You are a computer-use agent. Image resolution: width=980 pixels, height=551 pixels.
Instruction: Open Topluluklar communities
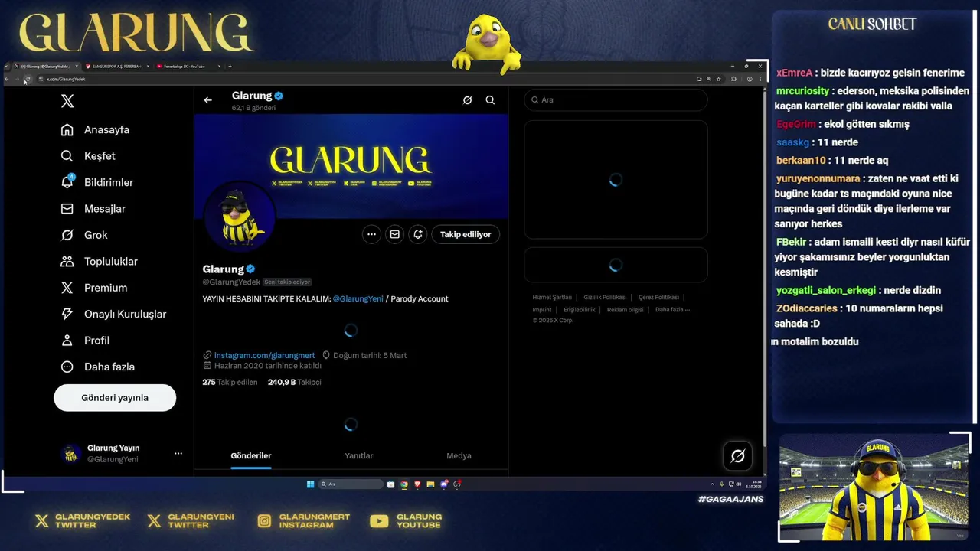point(99,262)
